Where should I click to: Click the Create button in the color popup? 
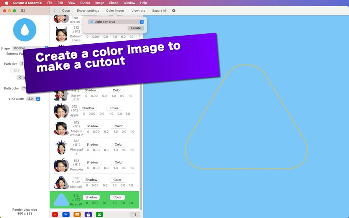[136, 28]
